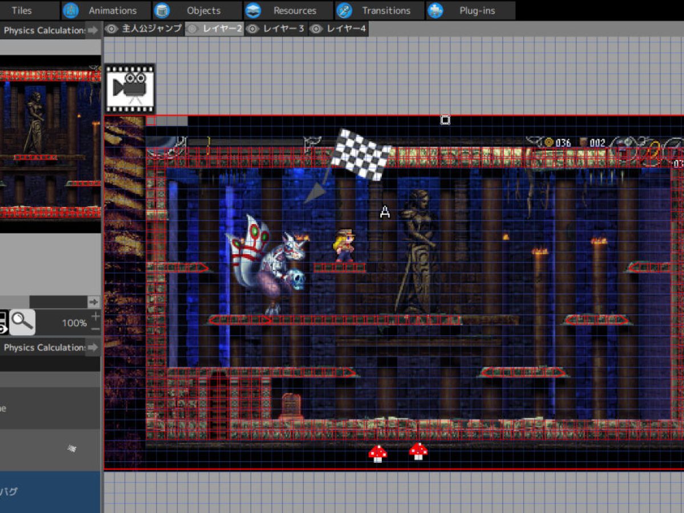Click the small square handle at scene top
This screenshot has height=513, width=684.
coord(445,120)
